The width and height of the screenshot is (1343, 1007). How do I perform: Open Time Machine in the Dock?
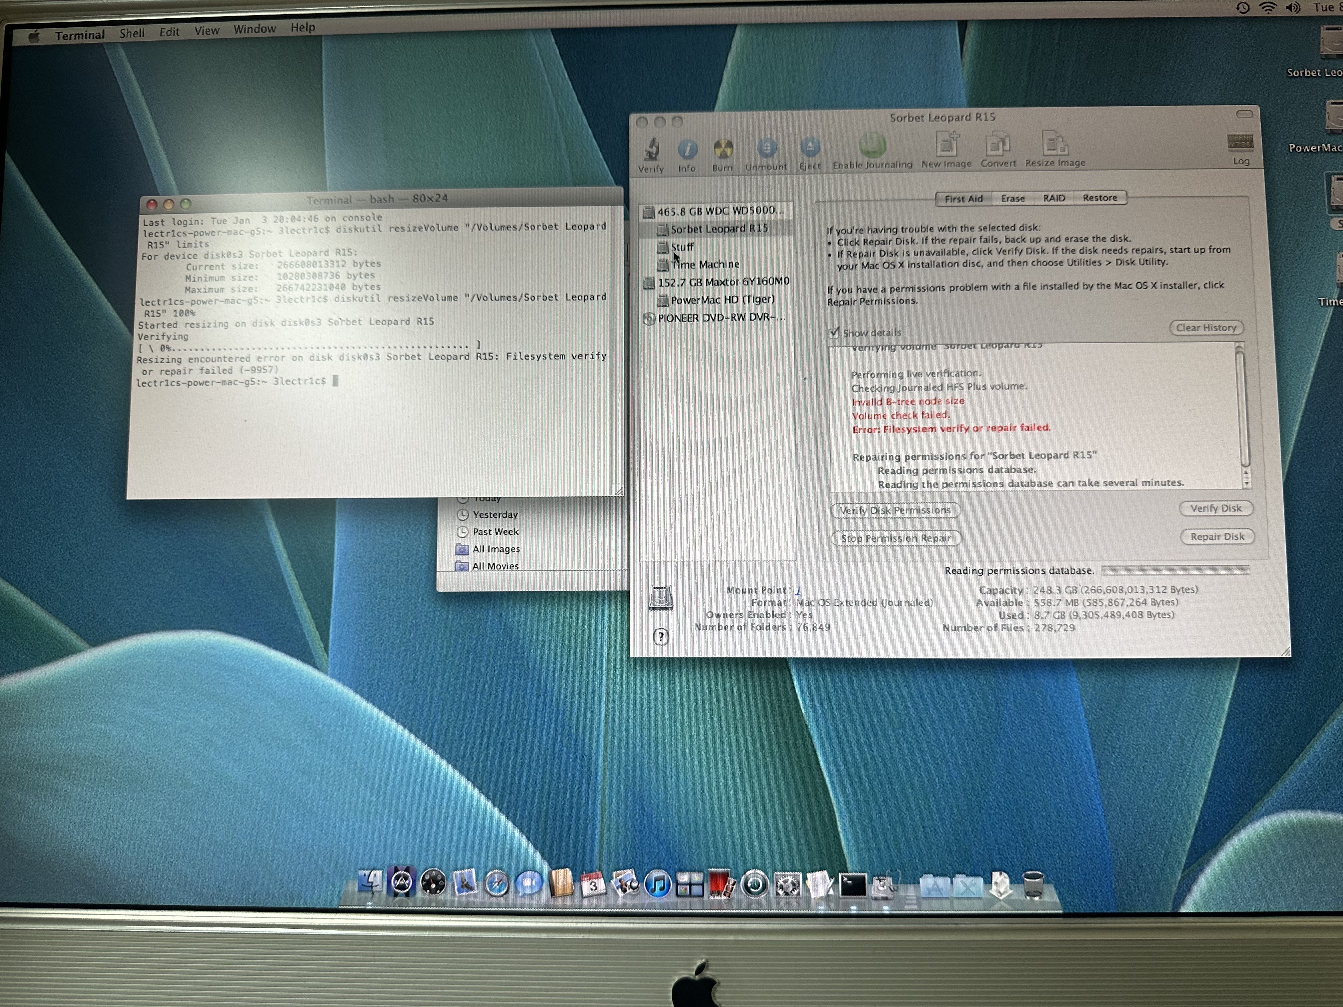(x=755, y=885)
